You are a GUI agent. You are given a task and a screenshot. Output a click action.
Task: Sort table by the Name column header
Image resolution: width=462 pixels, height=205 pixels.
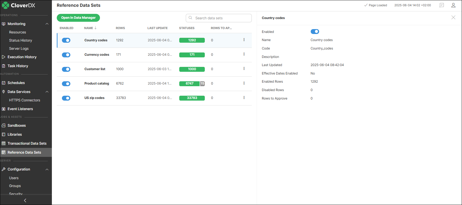89,28
